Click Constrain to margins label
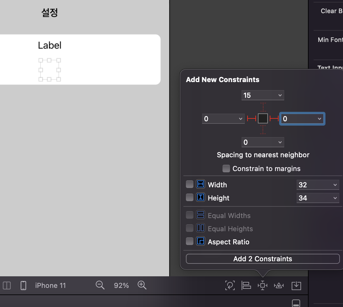The height and width of the screenshot is (307, 343). pyautogui.click(x=266, y=169)
